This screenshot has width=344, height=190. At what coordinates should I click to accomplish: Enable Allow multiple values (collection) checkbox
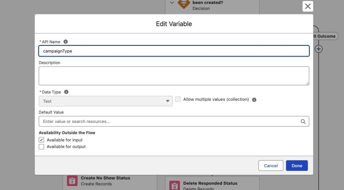coord(178,99)
